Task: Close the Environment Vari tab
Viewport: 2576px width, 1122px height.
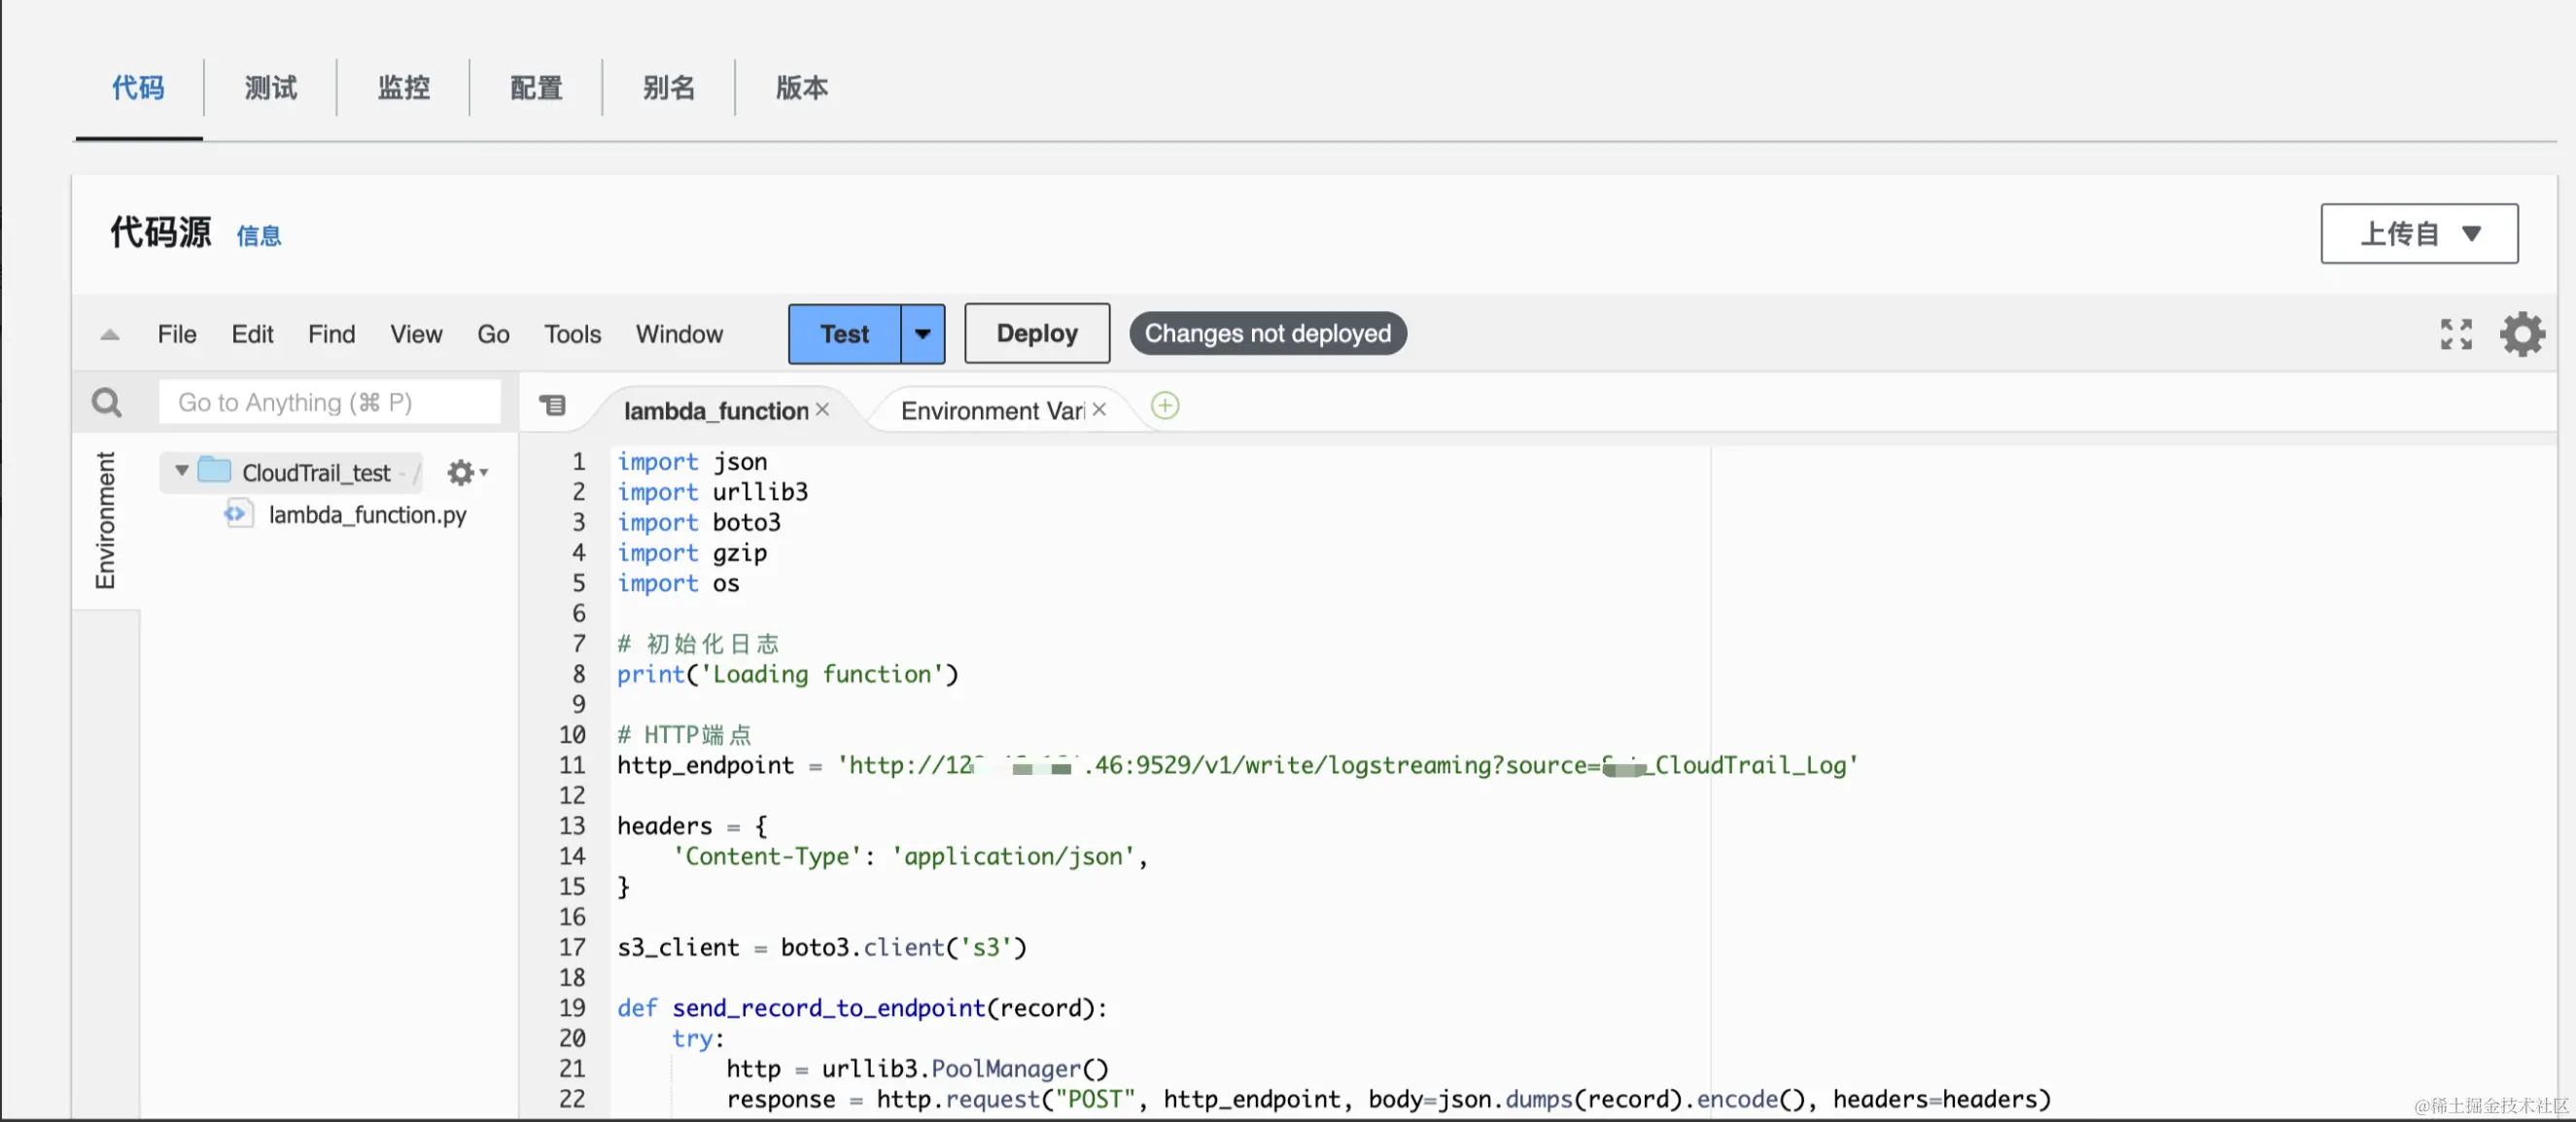Action: (1099, 410)
